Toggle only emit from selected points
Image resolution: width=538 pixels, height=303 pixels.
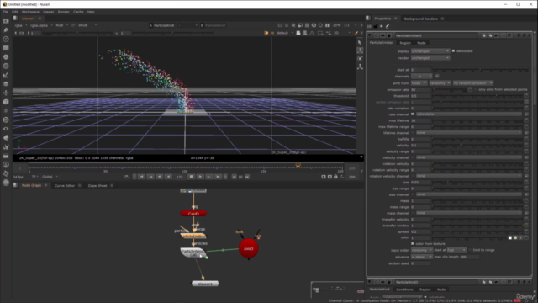(476, 89)
